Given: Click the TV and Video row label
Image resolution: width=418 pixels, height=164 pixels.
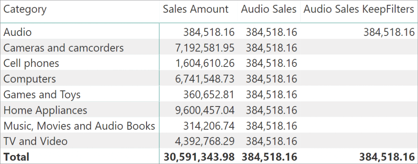Looking at the screenshot, I should (35, 141).
